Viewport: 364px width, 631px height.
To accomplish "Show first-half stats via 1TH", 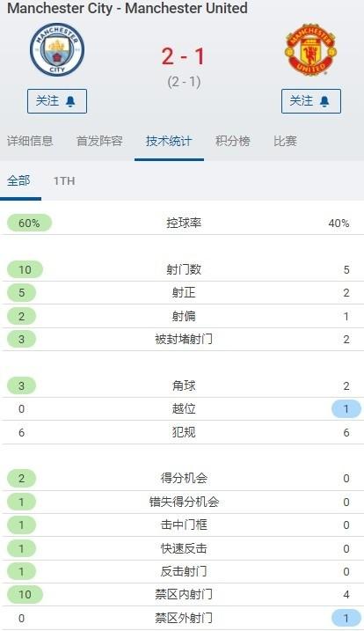I will (64, 180).
